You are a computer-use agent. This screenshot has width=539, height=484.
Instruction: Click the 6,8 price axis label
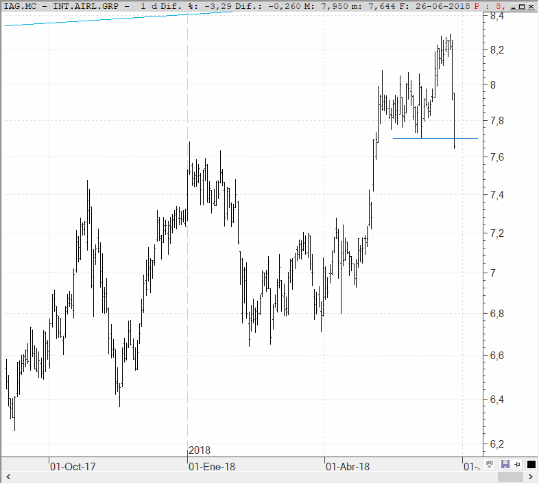[497, 314]
